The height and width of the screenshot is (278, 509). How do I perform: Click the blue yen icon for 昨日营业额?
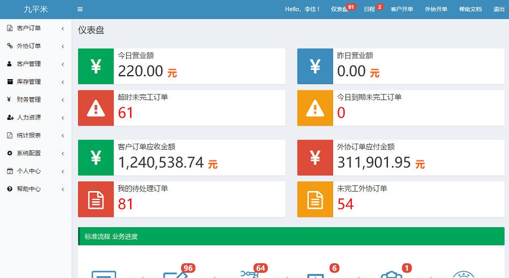point(315,66)
